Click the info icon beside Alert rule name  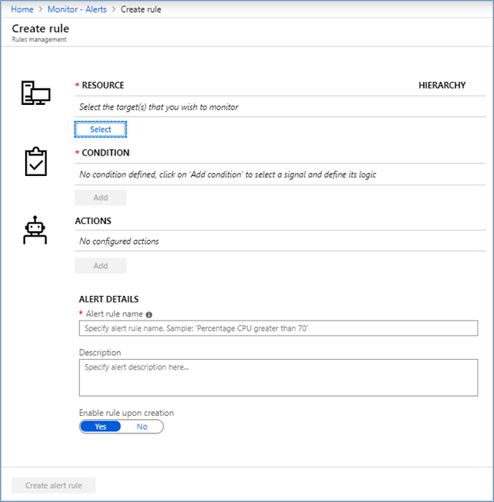149,314
